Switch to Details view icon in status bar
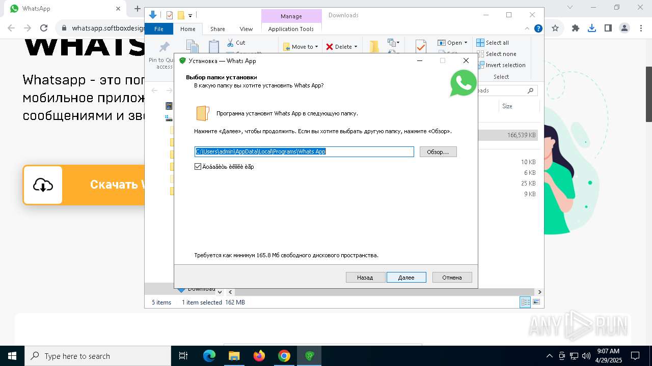Image resolution: width=652 pixels, height=366 pixels. (525, 302)
